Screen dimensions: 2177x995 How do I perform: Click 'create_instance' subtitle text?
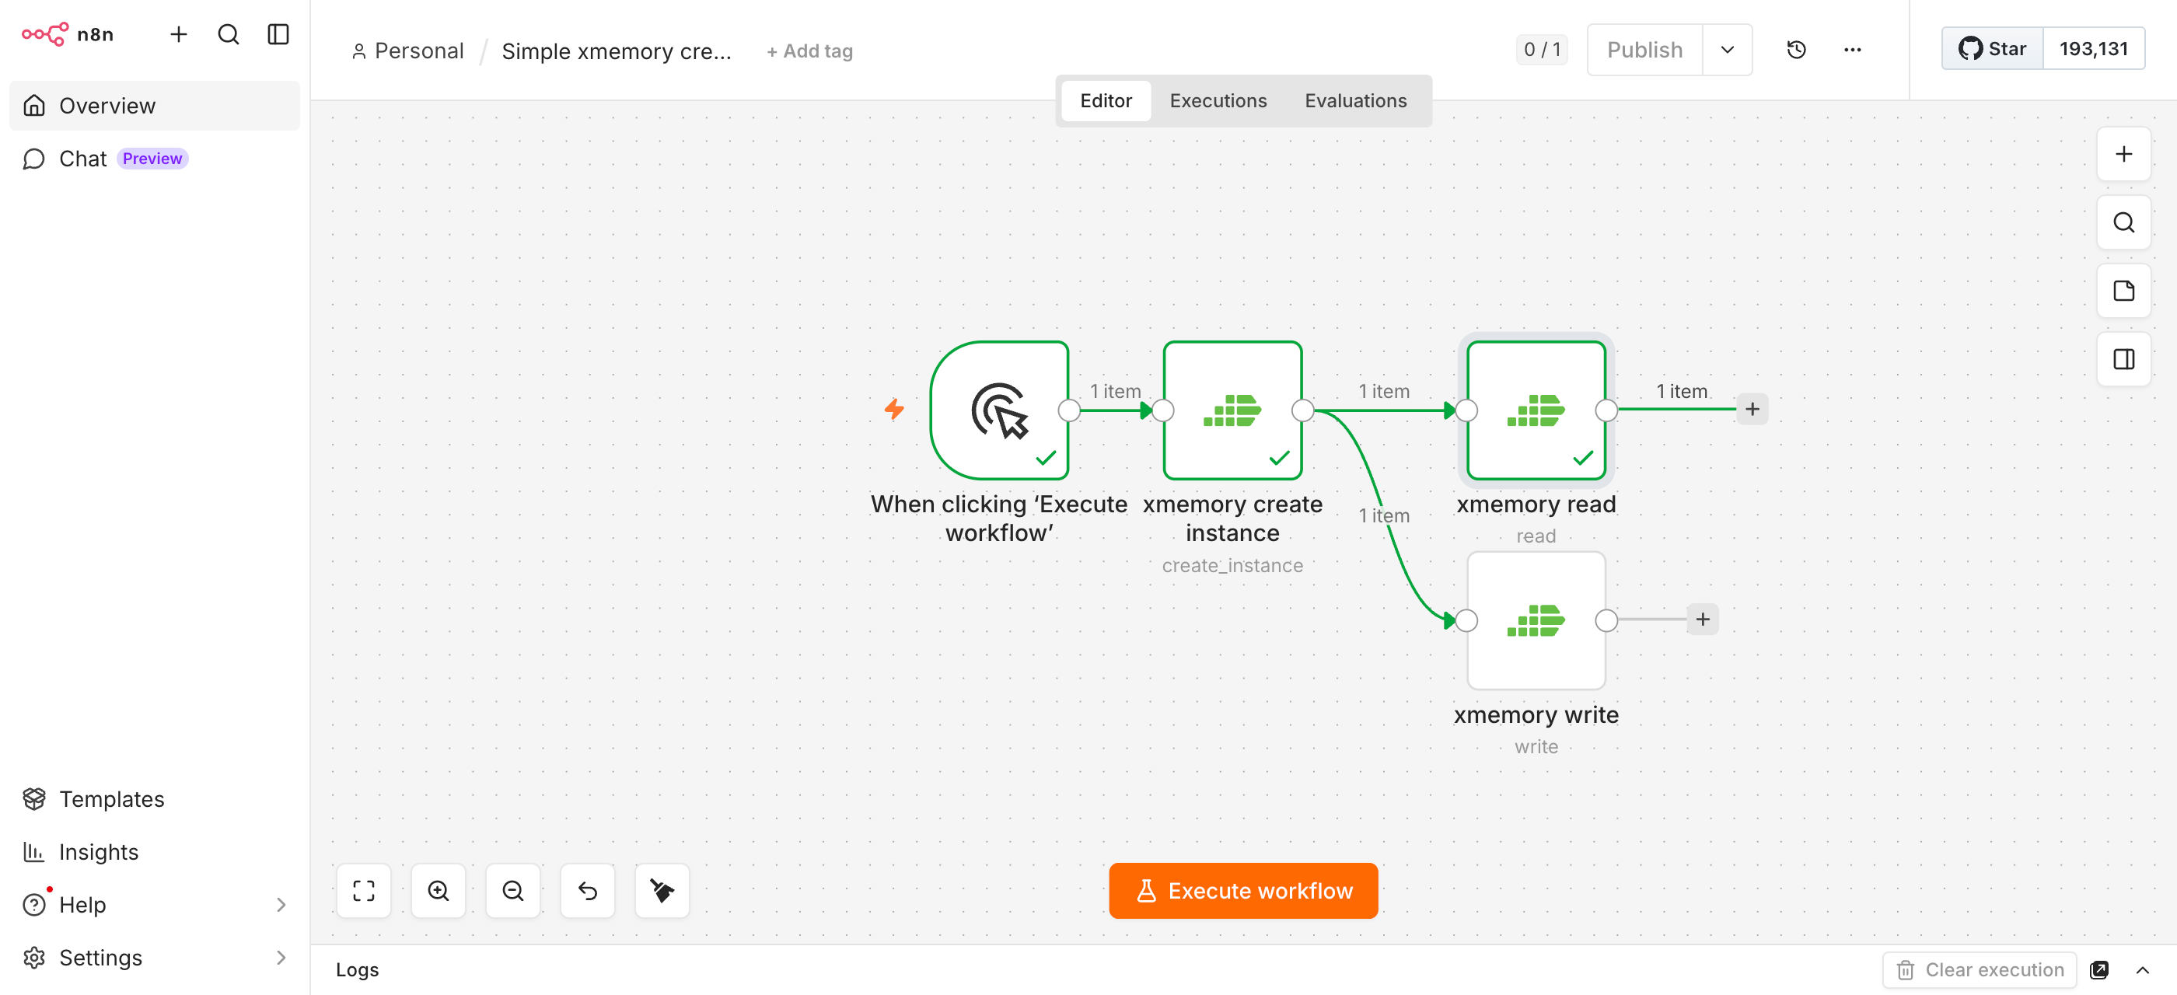[x=1232, y=565]
